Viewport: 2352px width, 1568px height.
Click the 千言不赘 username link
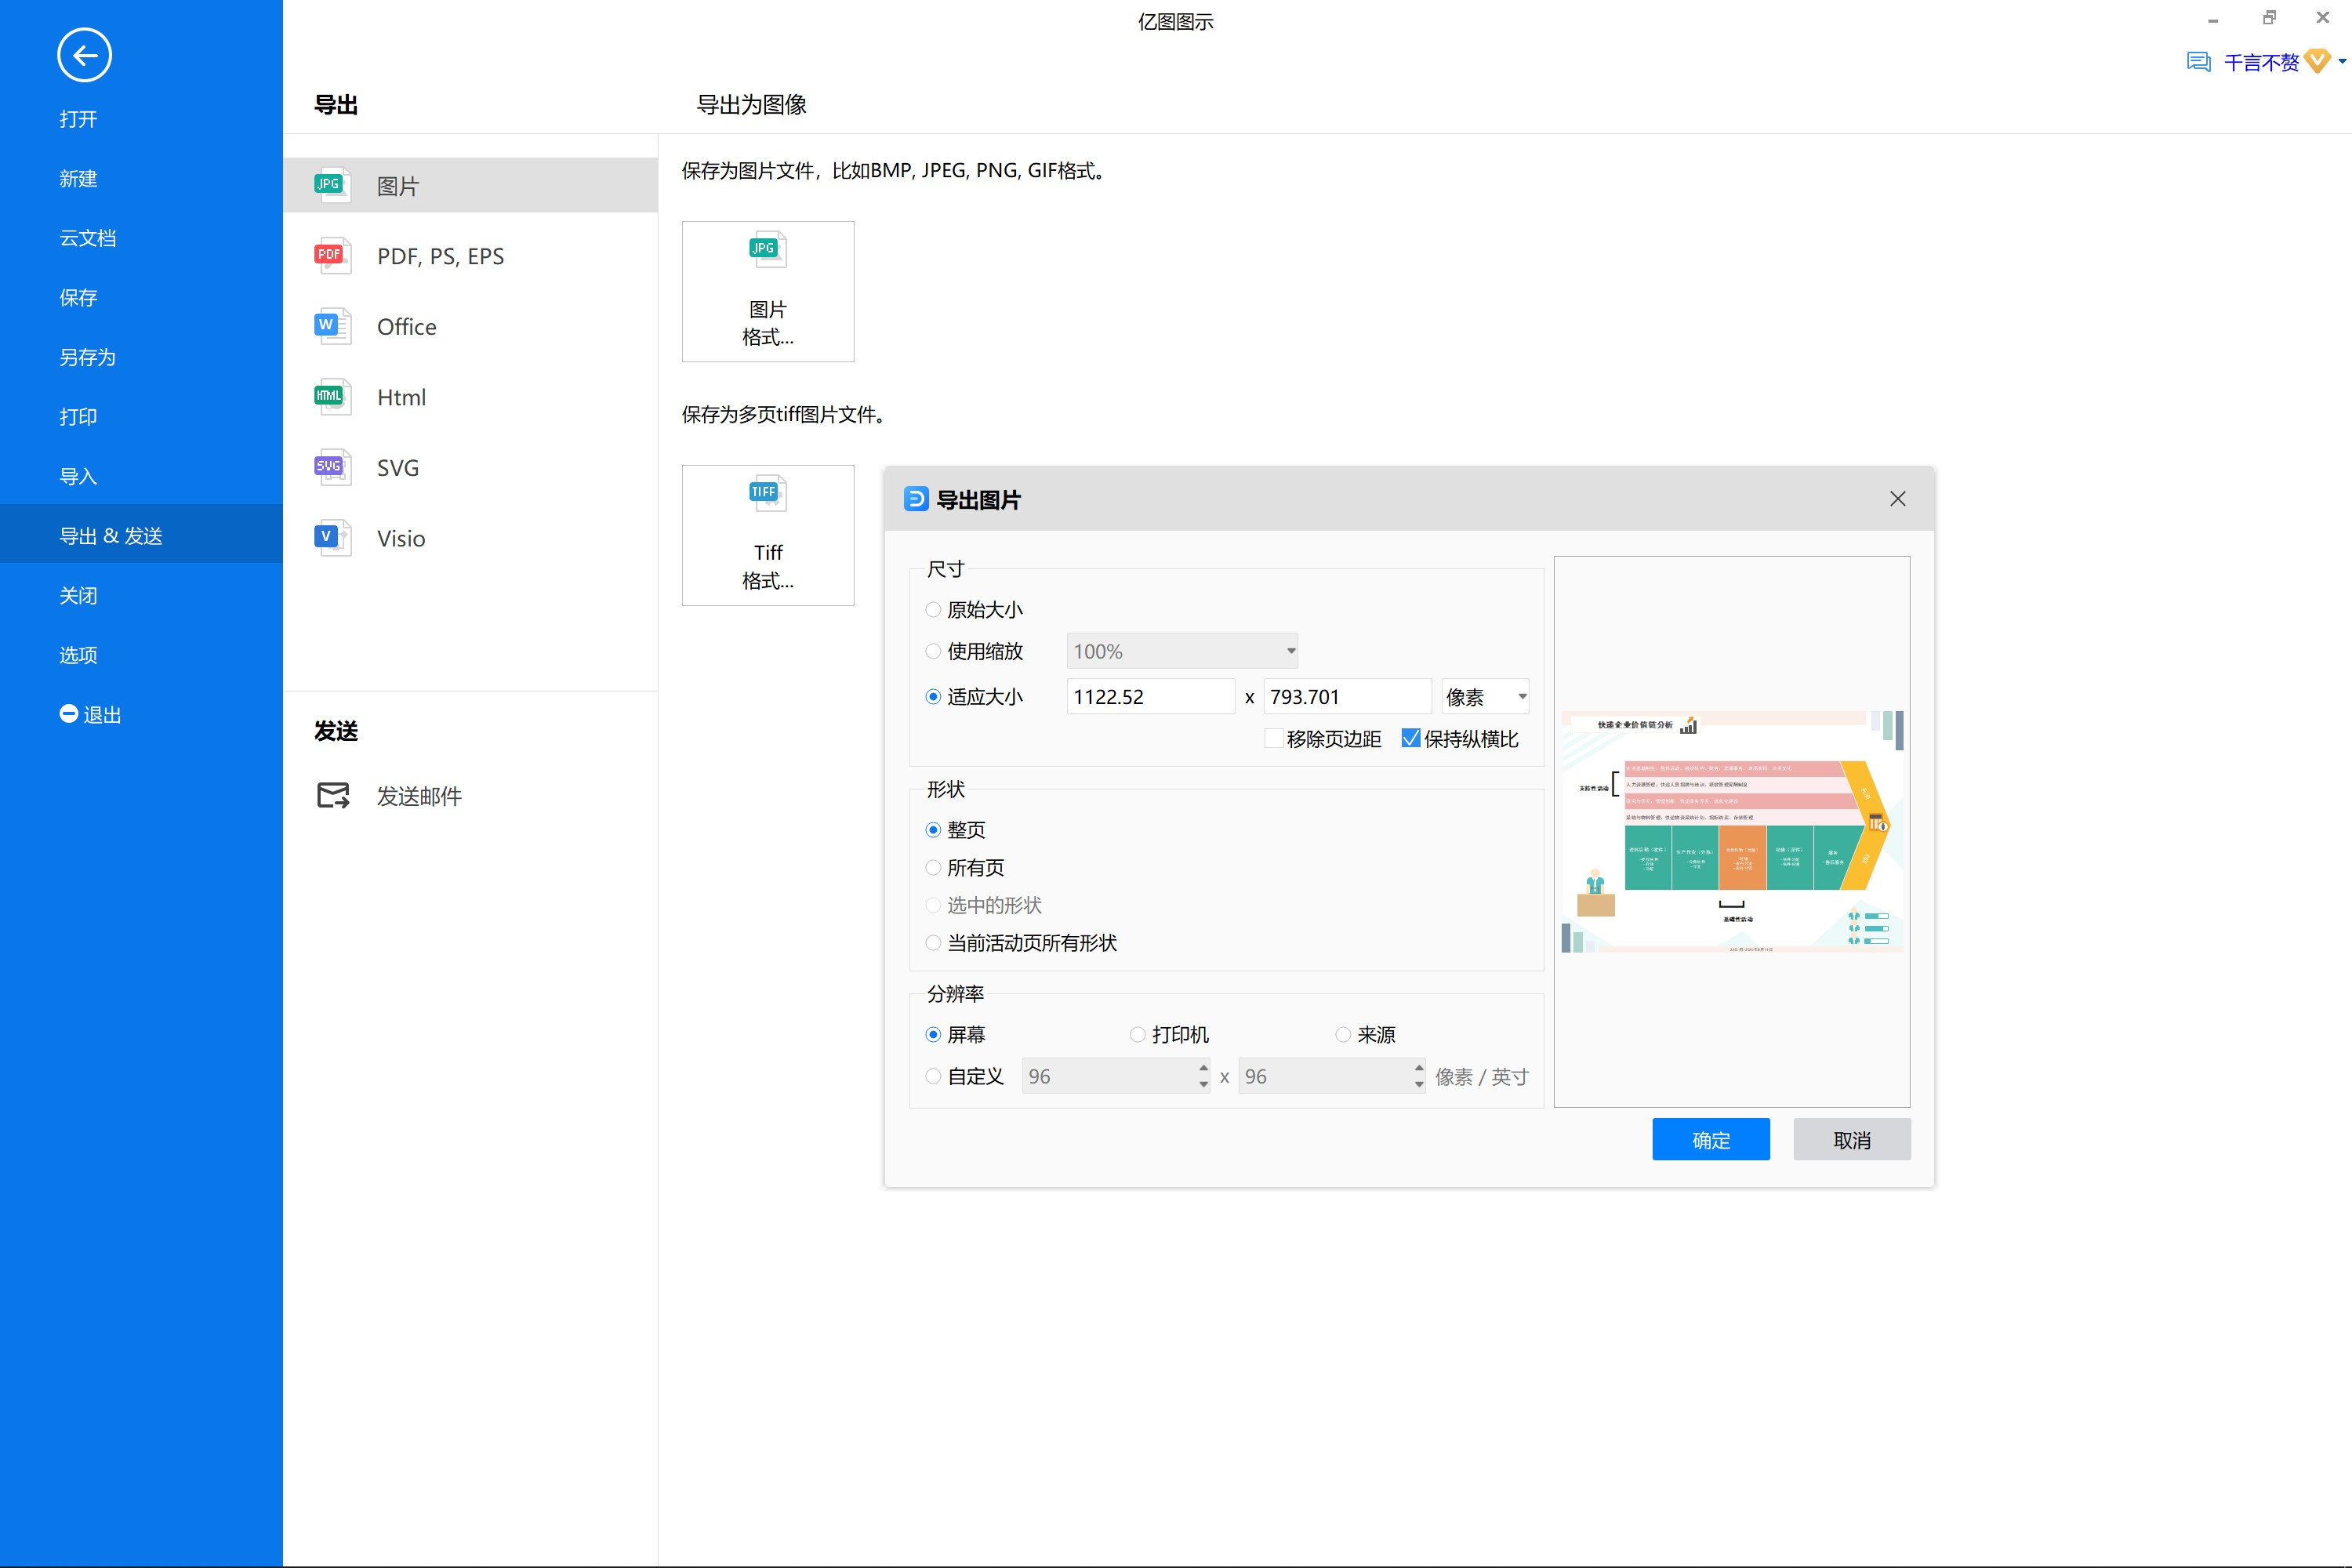[2261, 62]
